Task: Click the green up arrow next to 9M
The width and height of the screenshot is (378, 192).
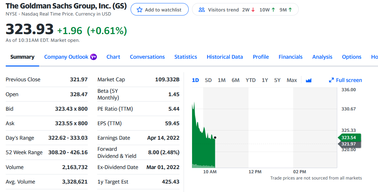Action: pos(290,10)
